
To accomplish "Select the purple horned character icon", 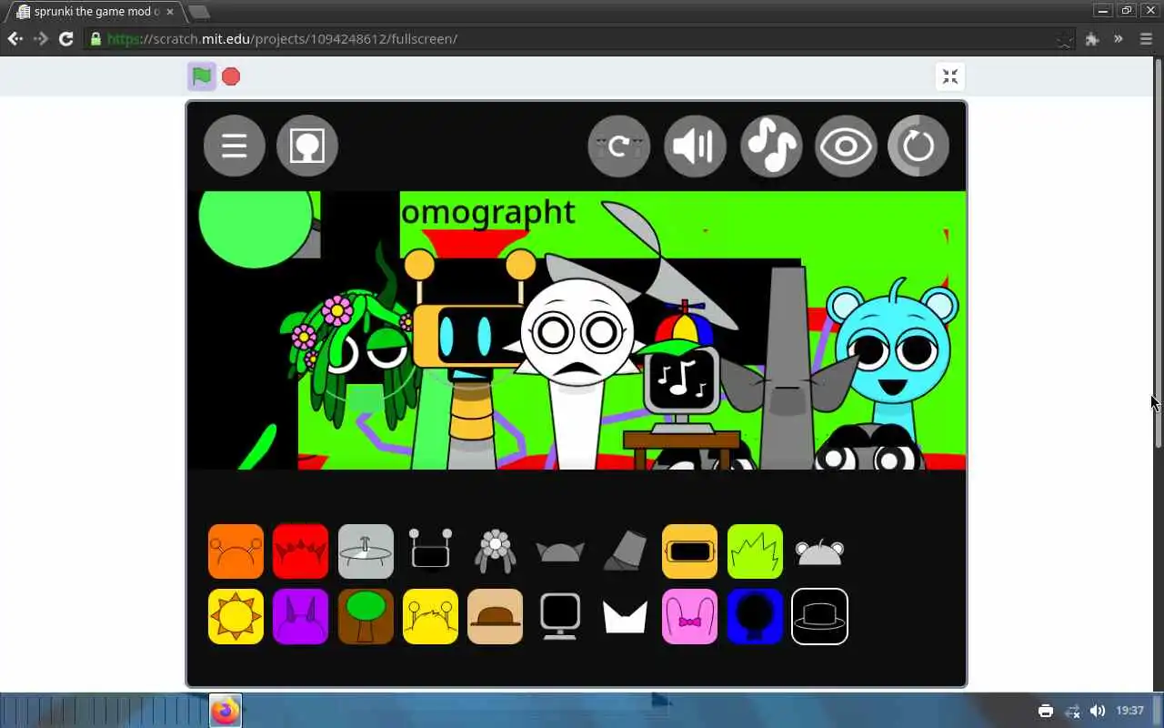I will point(300,616).
